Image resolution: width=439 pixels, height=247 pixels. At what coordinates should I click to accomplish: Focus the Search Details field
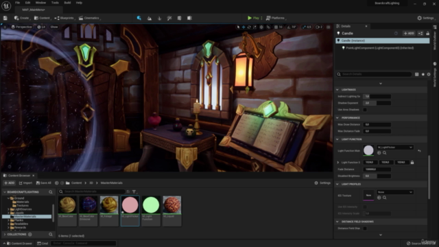tap(374, 74)
